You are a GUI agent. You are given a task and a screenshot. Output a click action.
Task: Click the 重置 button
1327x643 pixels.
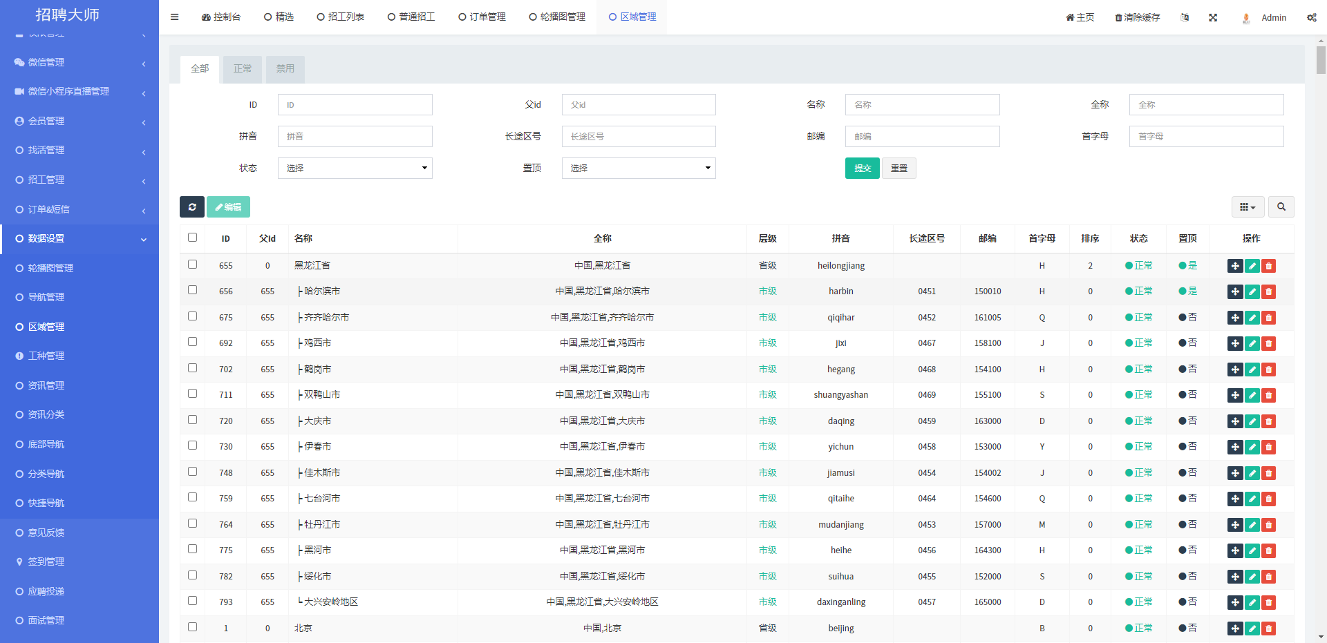coord(898,169)
